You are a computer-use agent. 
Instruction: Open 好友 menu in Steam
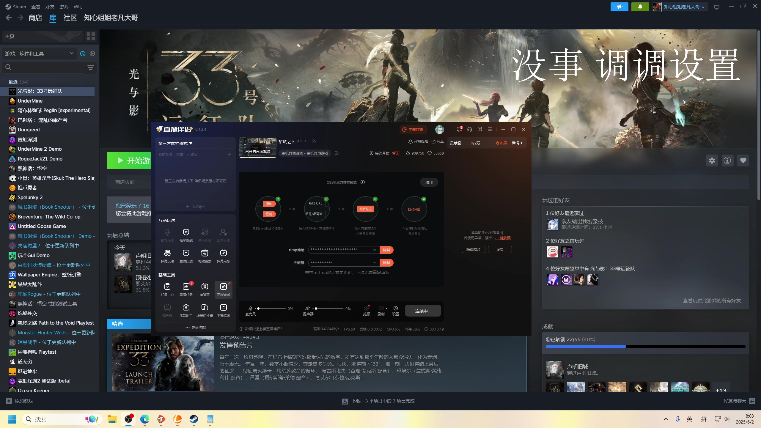50,7
